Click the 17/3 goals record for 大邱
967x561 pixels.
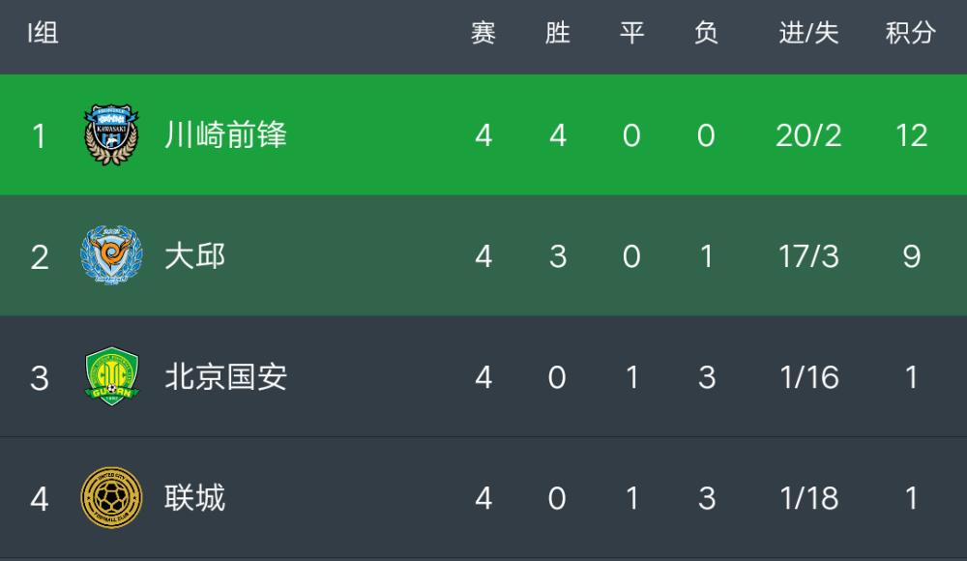coord(808,256)
